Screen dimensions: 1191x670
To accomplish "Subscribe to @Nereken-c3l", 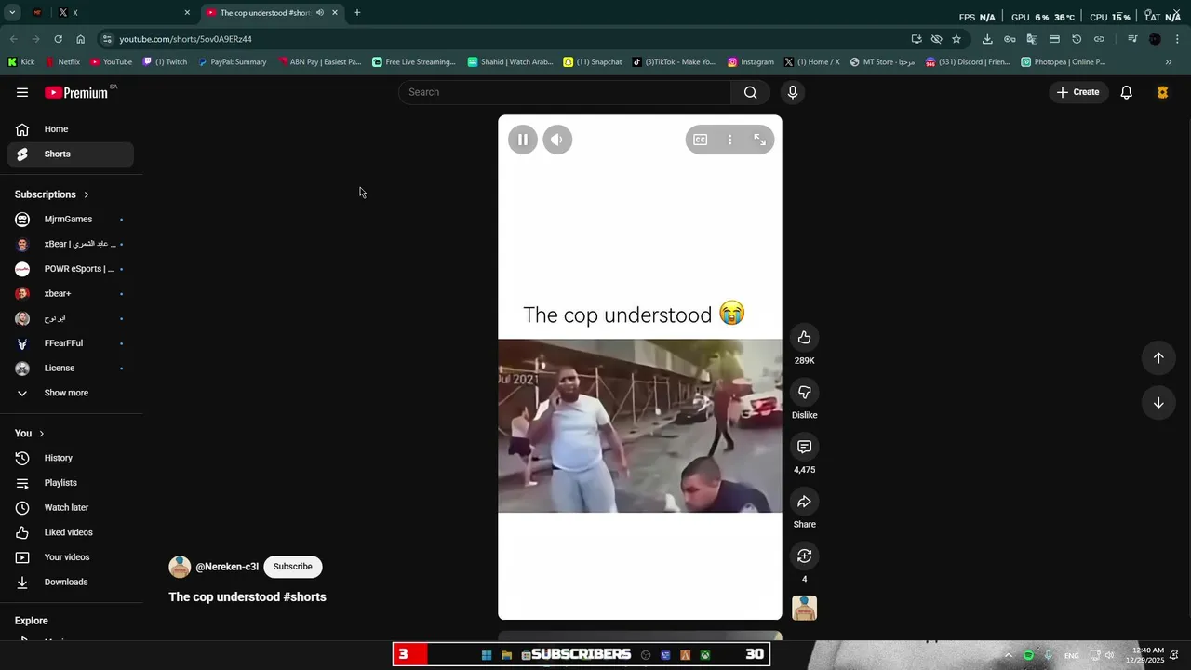I will tap(293, 567).
